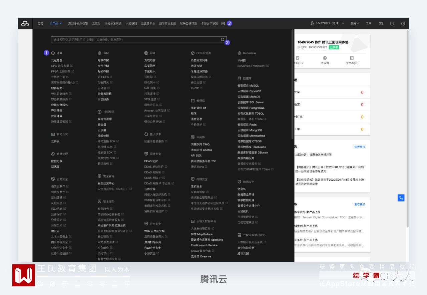This screenshot has height=295, width=427.
Task: Open 游戏多媒体引擎 in top navigation
Action: point(78,23)
